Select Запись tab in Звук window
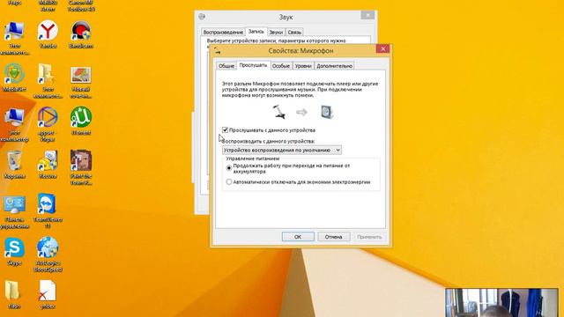The image size is (564, 317). pos(256,32)
